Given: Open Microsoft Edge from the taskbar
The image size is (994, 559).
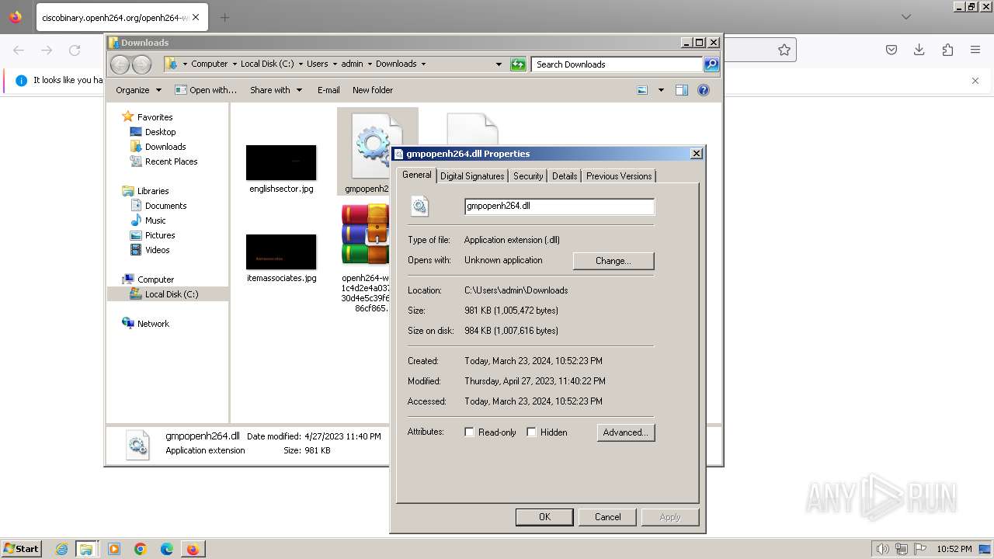Looking at the screenshot, I should pyautogui.click(x=167, y=549).
